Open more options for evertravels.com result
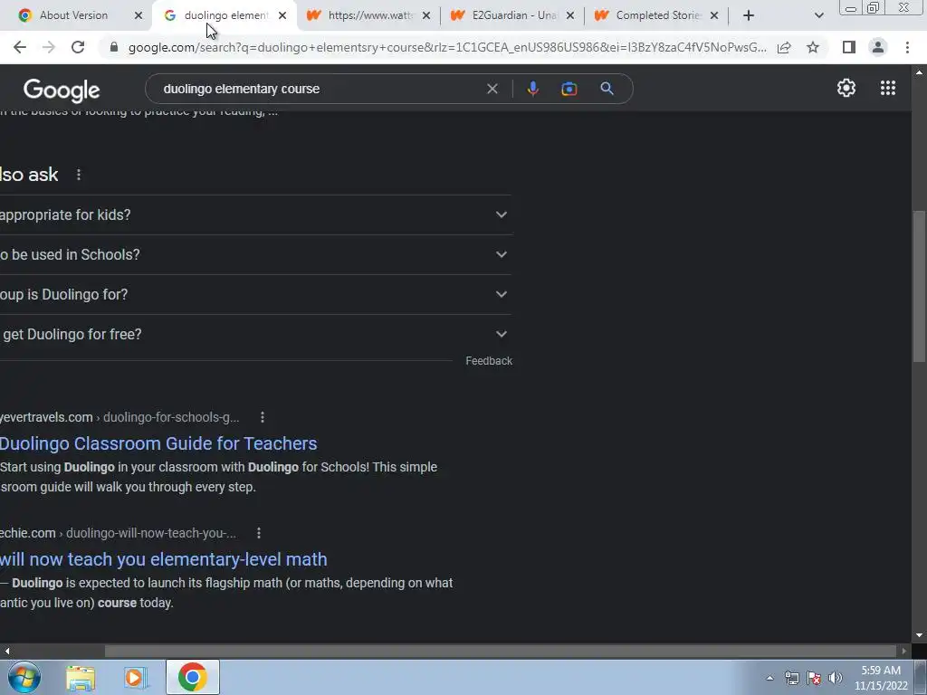Viewport: 927px width, 695px height. pos(263,417)
